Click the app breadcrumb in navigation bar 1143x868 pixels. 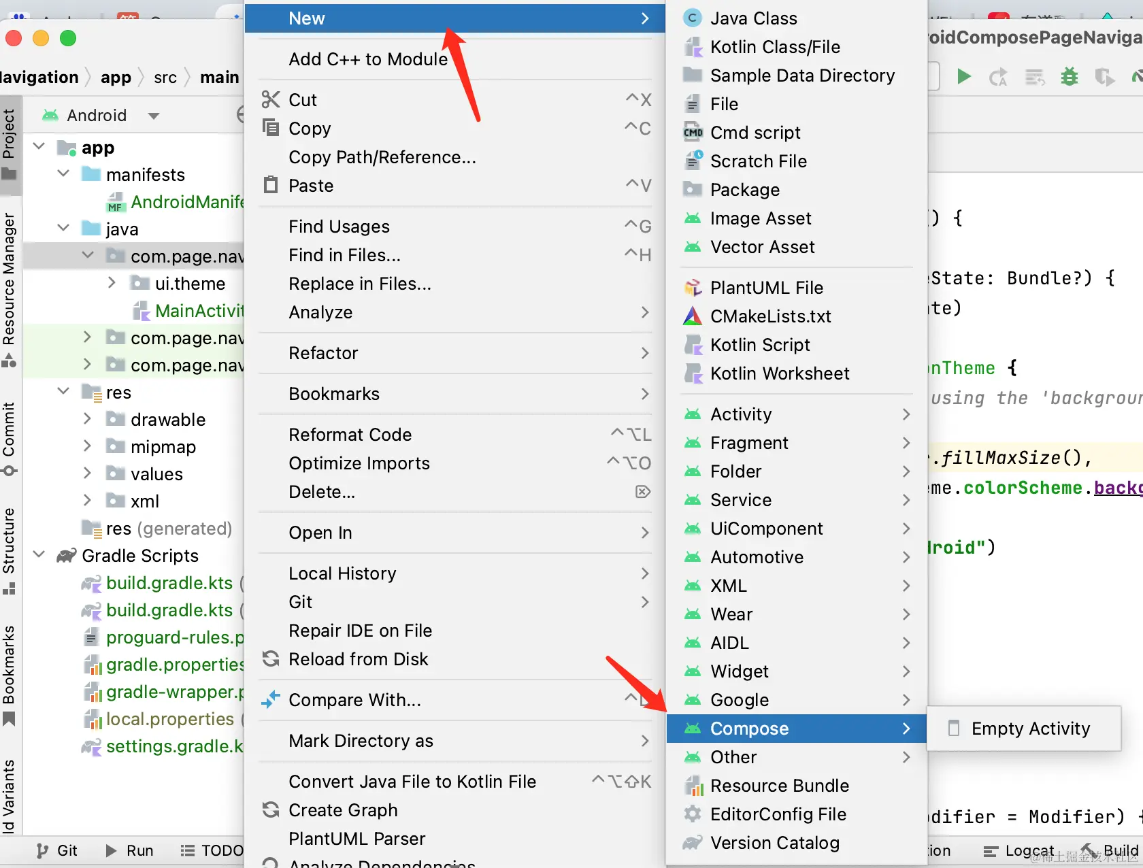click(116, 77)
